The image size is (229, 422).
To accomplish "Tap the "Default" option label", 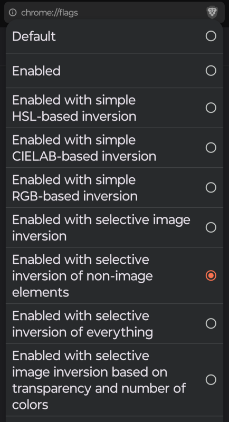I will click(x=34, y=36).
